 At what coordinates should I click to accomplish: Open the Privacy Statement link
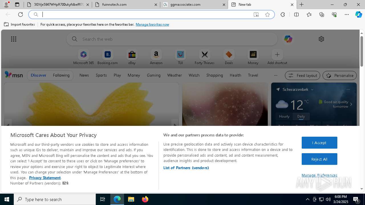coord(45,178)
